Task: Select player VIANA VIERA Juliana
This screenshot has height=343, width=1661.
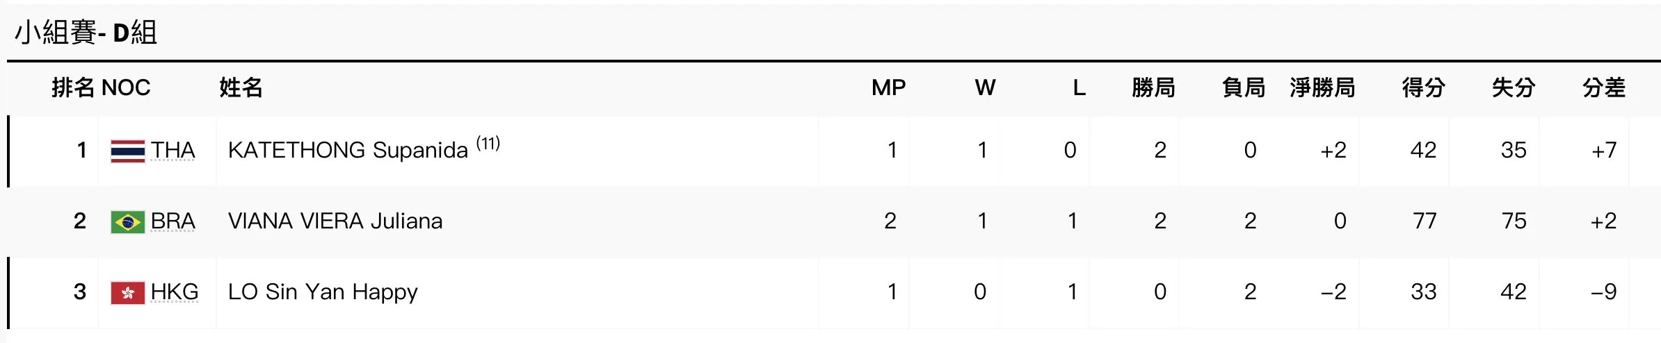Action: 335,221
